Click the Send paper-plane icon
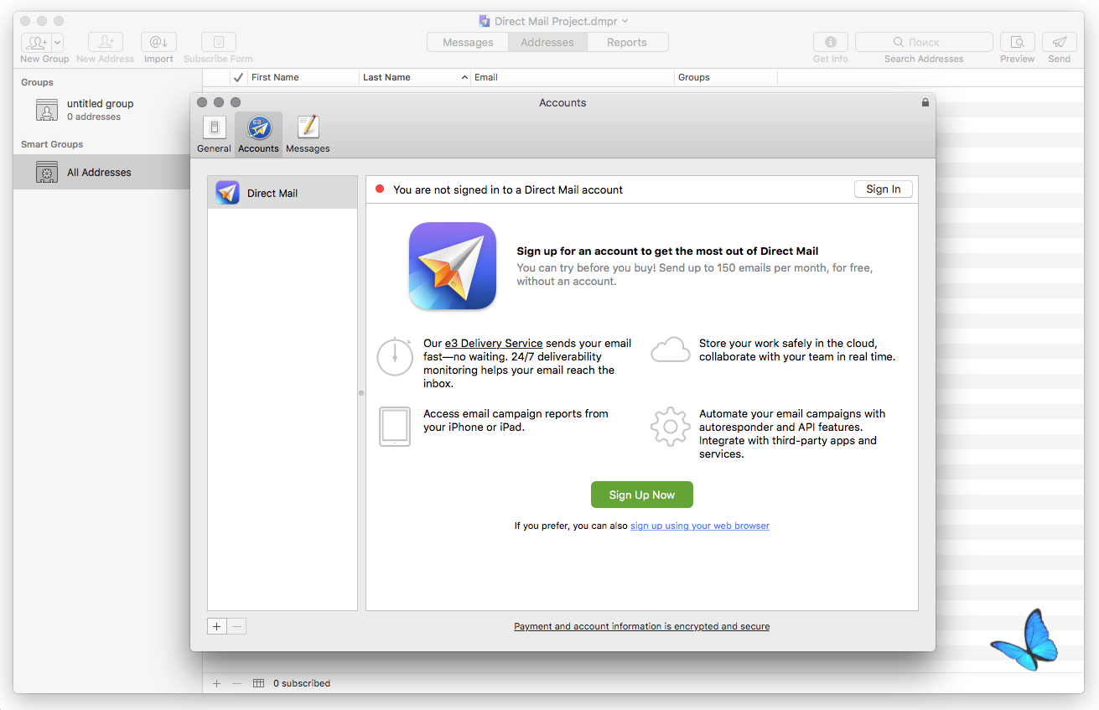This screenshot has width=1099, height=710. point(1060,42)
